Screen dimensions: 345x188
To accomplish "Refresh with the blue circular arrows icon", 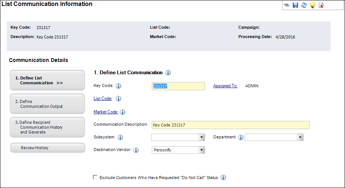I will pyautogui.click(x=304, y=5).
